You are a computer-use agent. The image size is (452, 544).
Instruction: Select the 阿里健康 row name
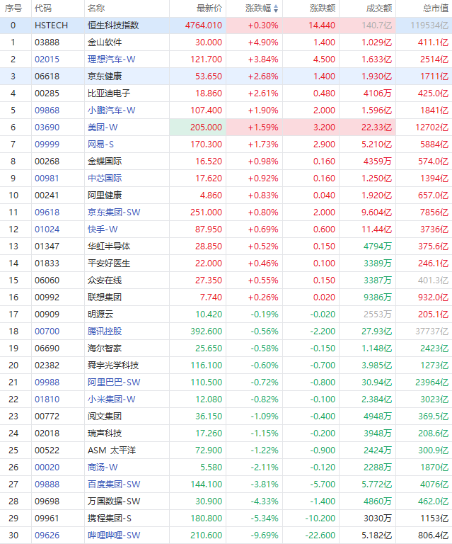click(105, 195)
